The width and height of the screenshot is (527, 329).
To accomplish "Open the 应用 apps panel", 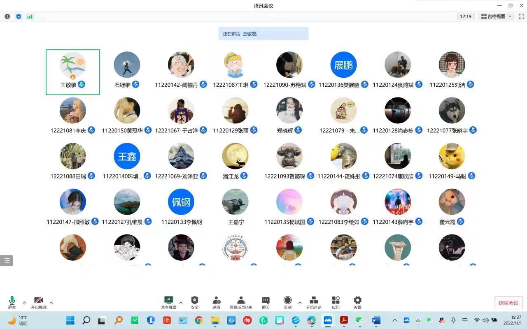I will (x=336, y=302).
